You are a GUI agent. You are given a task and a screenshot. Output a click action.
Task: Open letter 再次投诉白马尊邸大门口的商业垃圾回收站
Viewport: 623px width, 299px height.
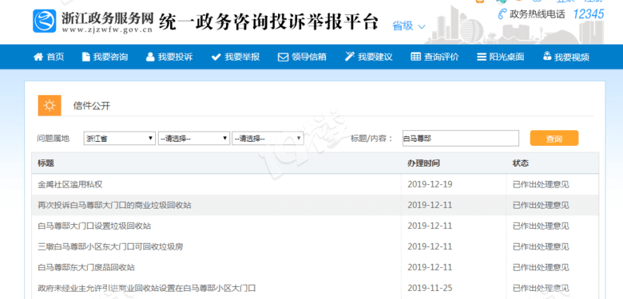click(114, 206)
